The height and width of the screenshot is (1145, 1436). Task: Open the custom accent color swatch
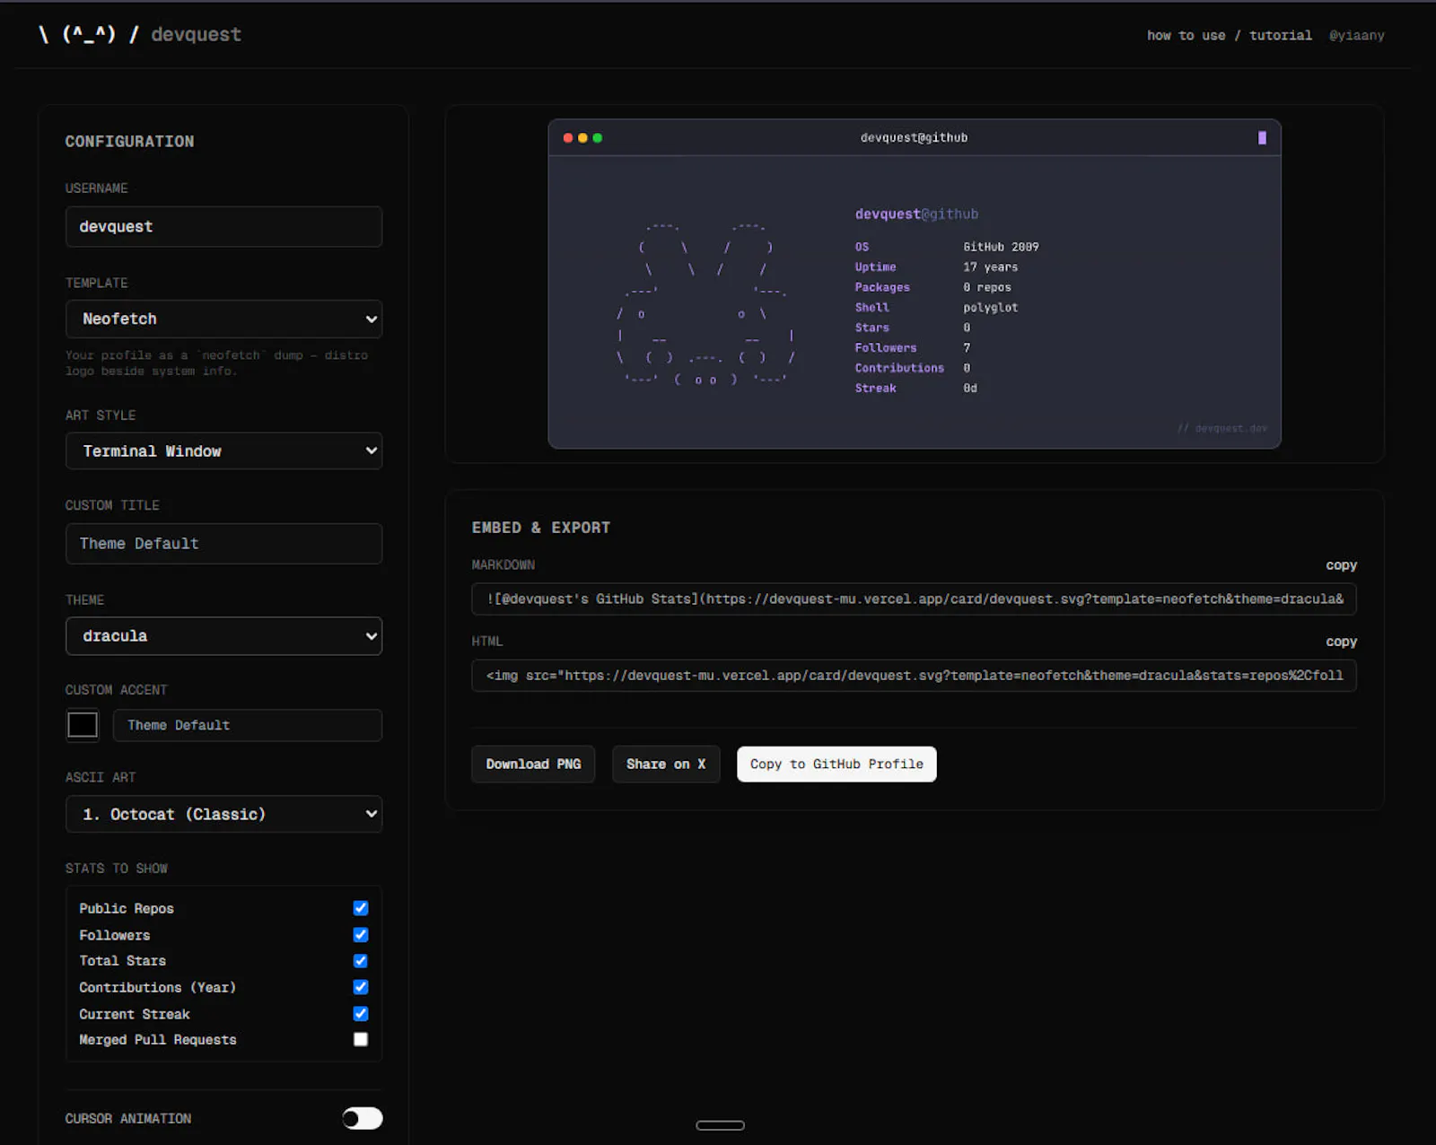[x=83, y=725]
